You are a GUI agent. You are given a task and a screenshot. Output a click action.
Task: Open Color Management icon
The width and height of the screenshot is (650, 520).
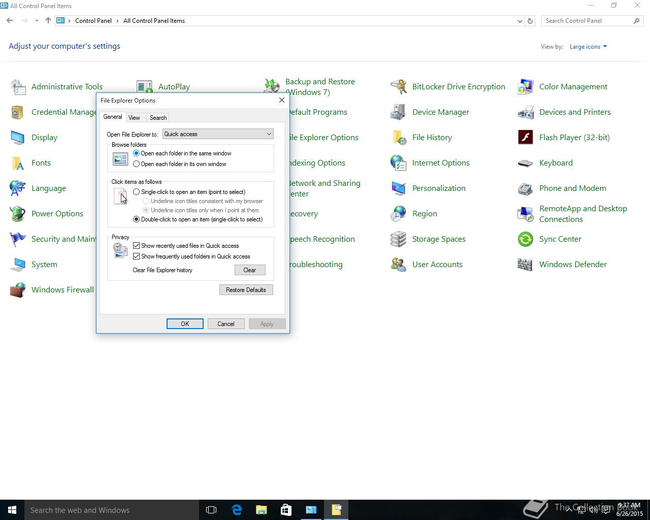[526, 87]
